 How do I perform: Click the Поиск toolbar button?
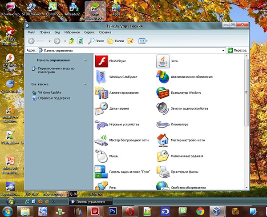pos(95,41)
